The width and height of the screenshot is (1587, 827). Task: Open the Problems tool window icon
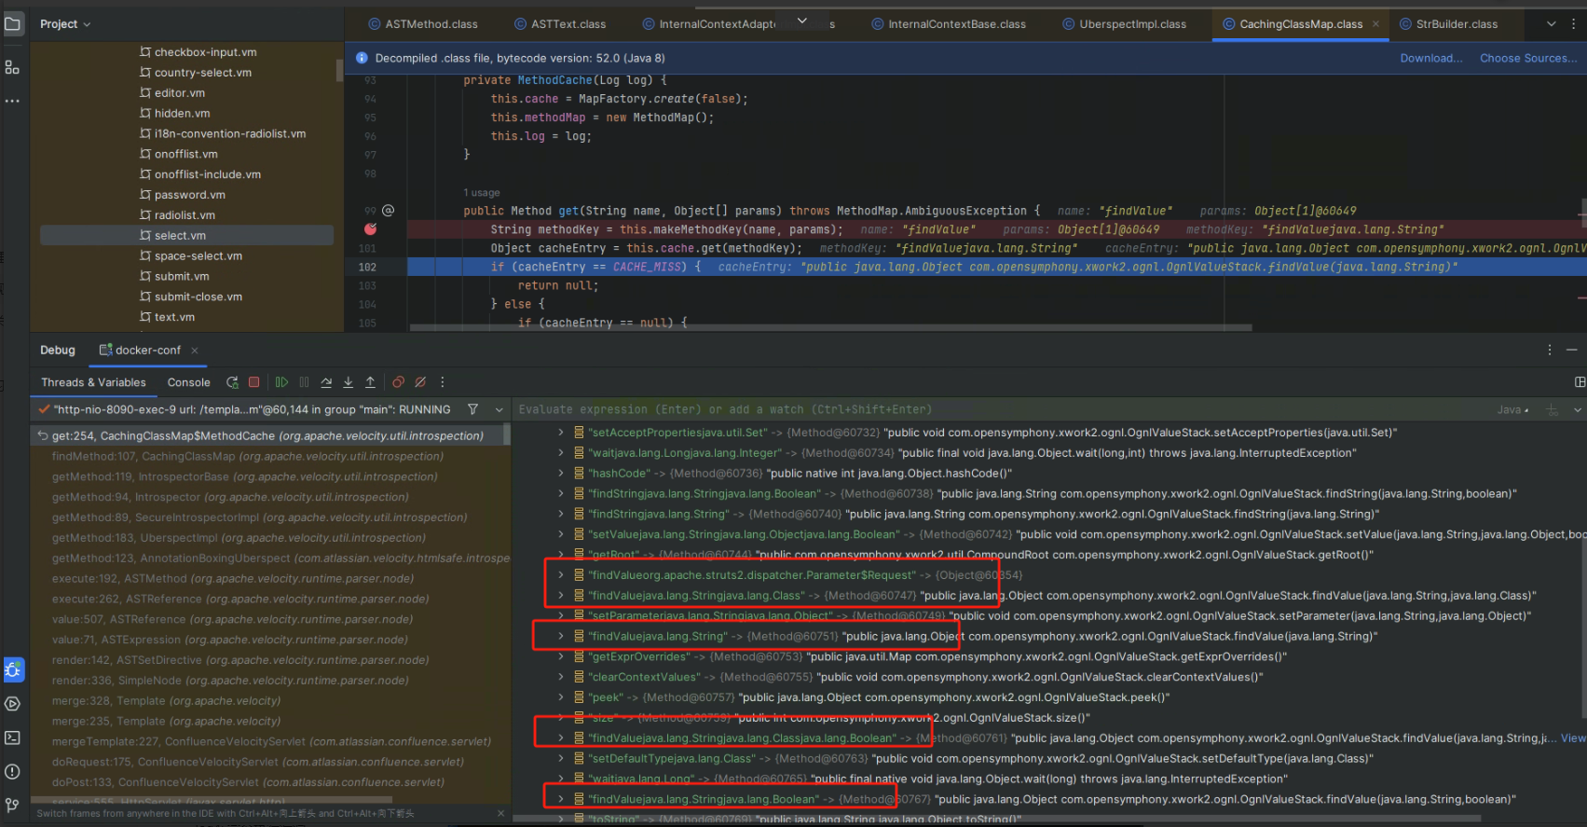point(13,771)
